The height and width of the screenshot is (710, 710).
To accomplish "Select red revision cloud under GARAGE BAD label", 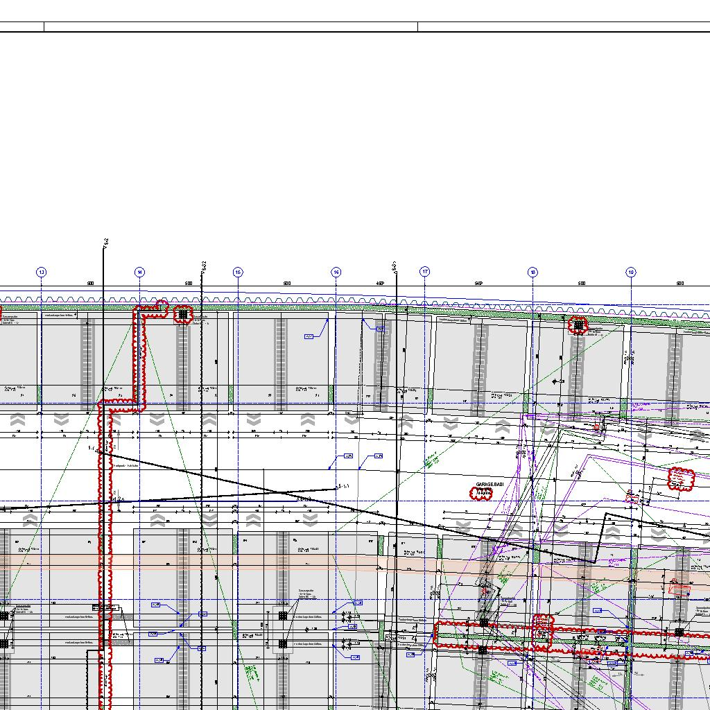I will 481,494.
